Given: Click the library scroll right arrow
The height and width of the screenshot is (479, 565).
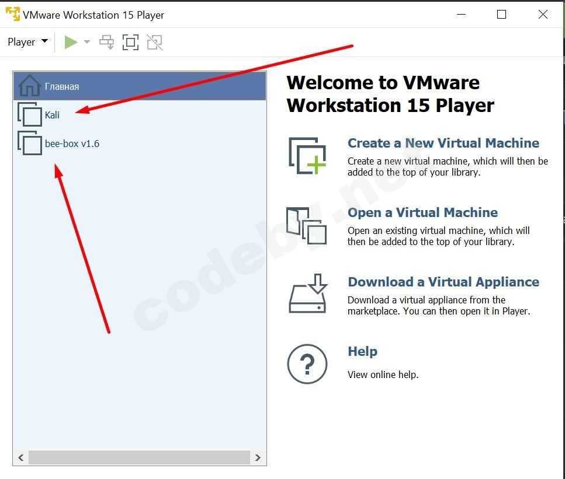Looking at the screenshot, I should point(258,457).
